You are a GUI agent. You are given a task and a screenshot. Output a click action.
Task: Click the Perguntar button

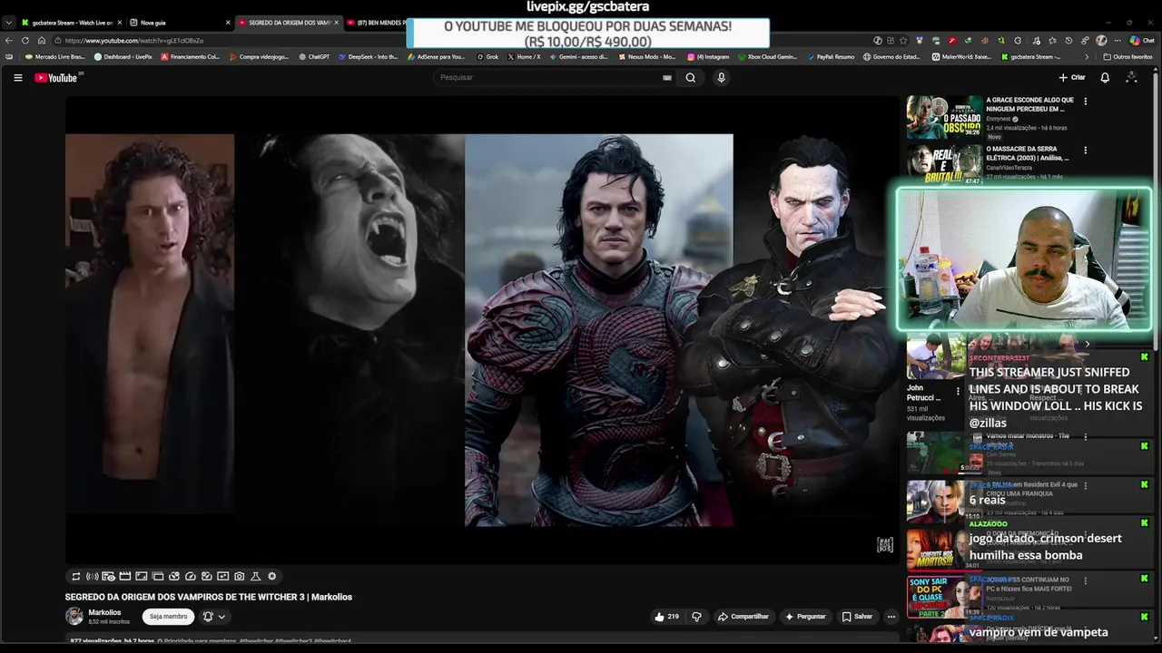pyautogui.click(x=806, y=617)
